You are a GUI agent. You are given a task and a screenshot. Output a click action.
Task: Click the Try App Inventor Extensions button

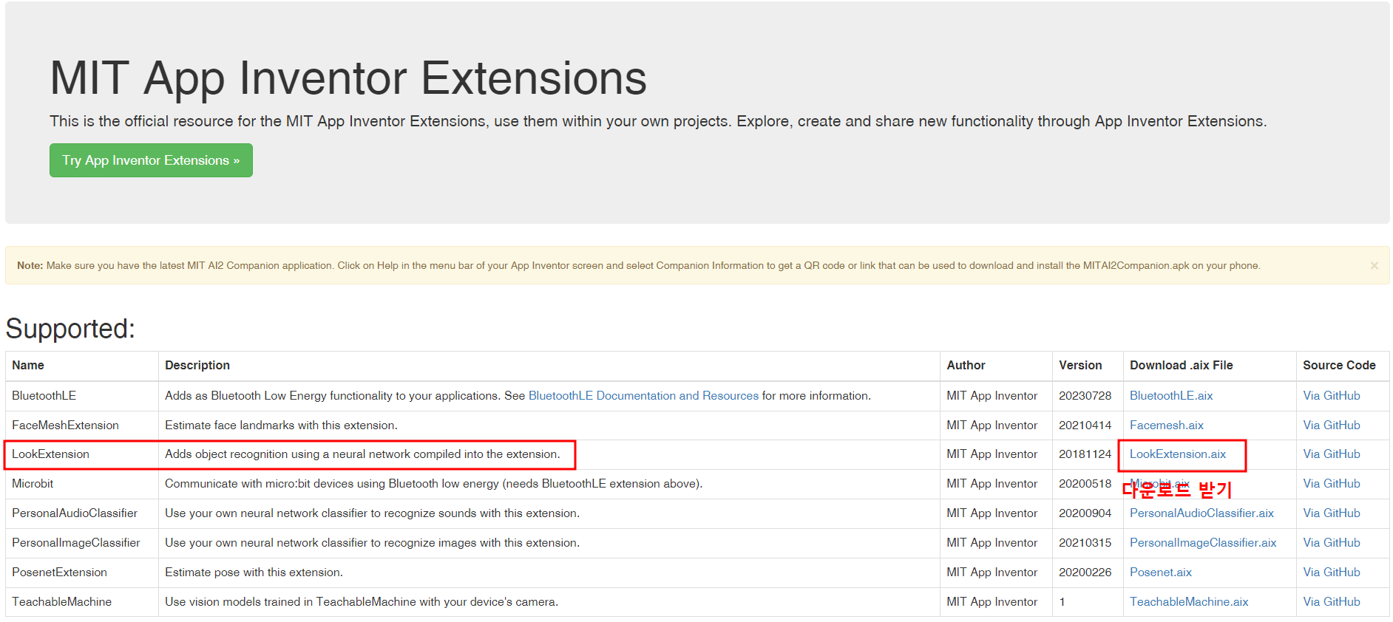151,160
